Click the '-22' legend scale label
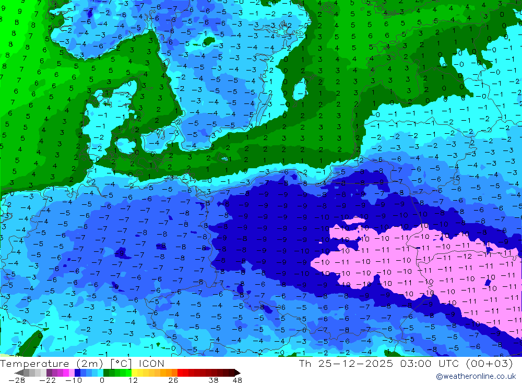Image resolution: width=522 pixels, height=383 pixels. pos(48,380)
